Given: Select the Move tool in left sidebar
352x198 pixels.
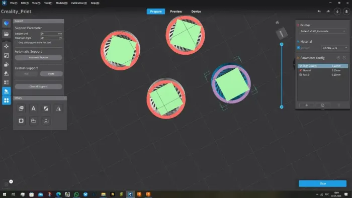Looking at the screenshot, I should (x=6, y=46).
